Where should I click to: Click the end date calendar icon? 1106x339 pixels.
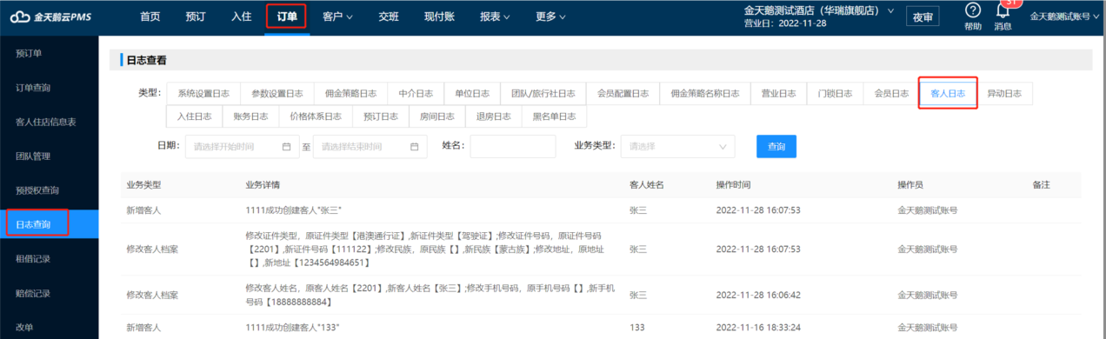pos(414,146)
